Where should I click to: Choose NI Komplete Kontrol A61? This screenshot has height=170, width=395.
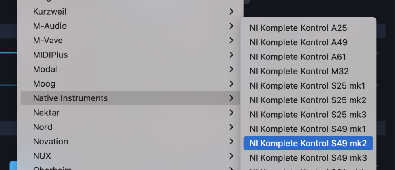[308, 57]
